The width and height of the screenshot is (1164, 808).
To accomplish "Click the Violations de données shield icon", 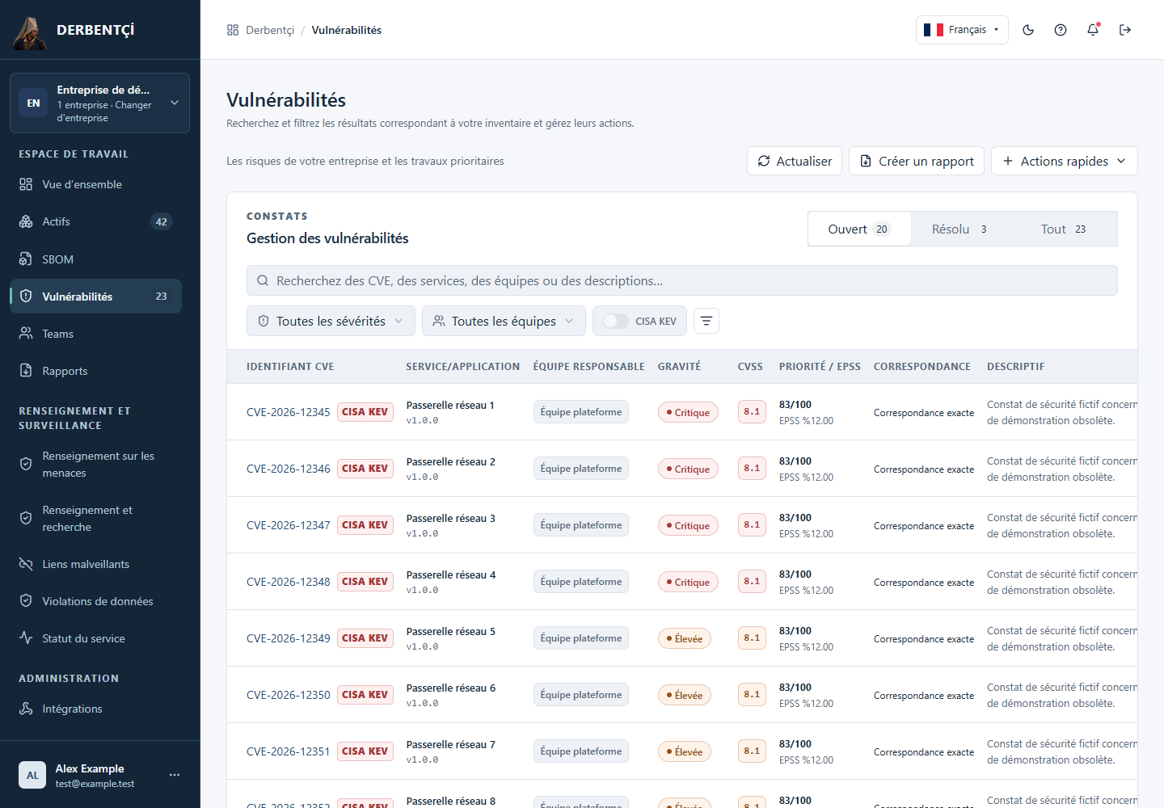I will (26, 601).
